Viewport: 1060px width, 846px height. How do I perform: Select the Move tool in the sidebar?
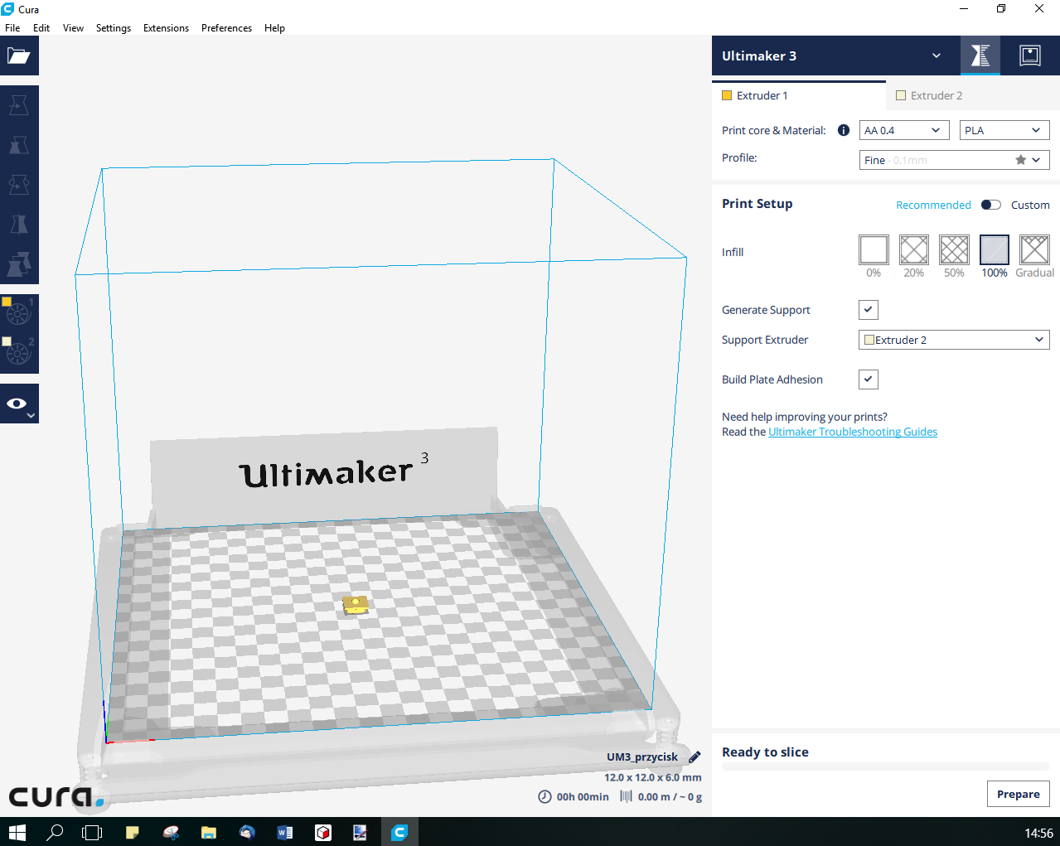19,105
